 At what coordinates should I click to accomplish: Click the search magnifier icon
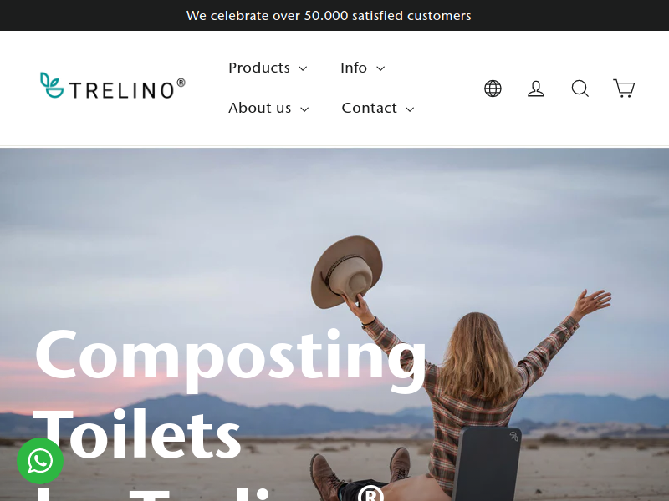pyautogui.click(x=580, y=89)
